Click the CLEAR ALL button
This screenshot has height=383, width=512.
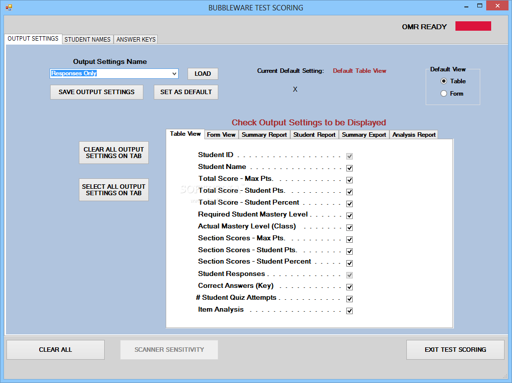56,350
